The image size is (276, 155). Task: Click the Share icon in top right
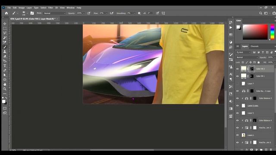(274, 13)
